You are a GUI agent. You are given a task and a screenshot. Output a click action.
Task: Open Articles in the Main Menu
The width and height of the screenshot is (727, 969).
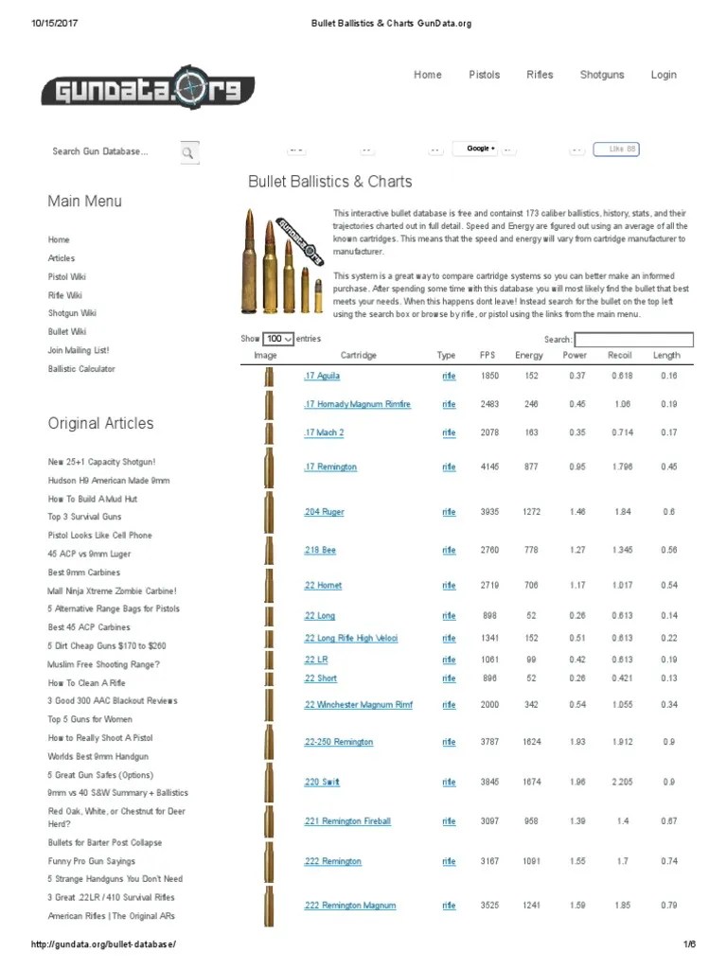click(x=62, y=258)
